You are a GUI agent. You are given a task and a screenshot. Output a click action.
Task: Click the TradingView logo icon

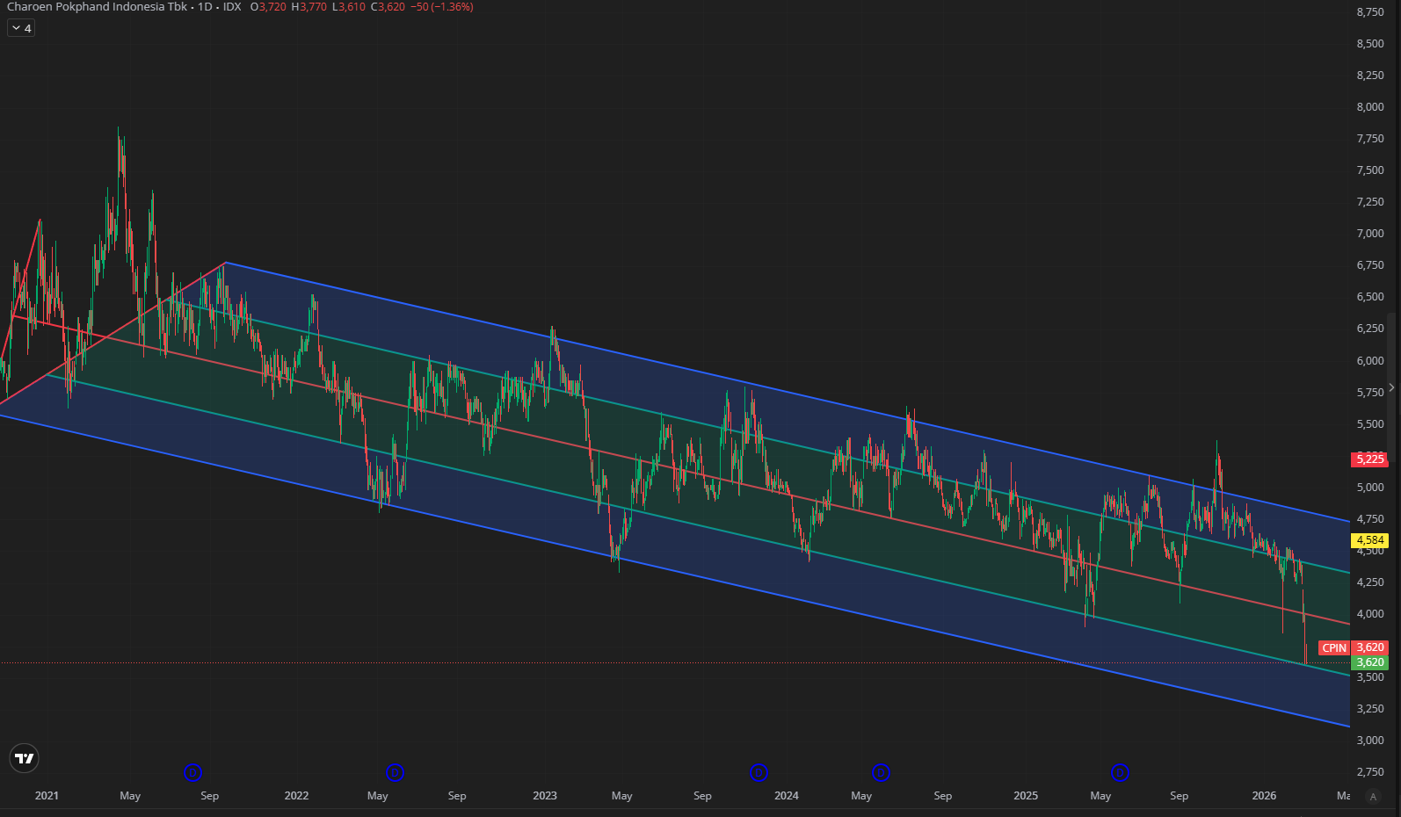25,758
